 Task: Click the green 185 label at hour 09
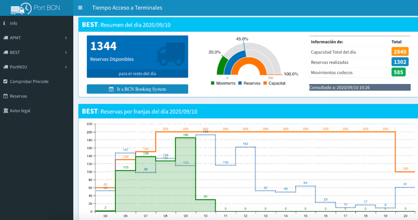click(186, 135)
